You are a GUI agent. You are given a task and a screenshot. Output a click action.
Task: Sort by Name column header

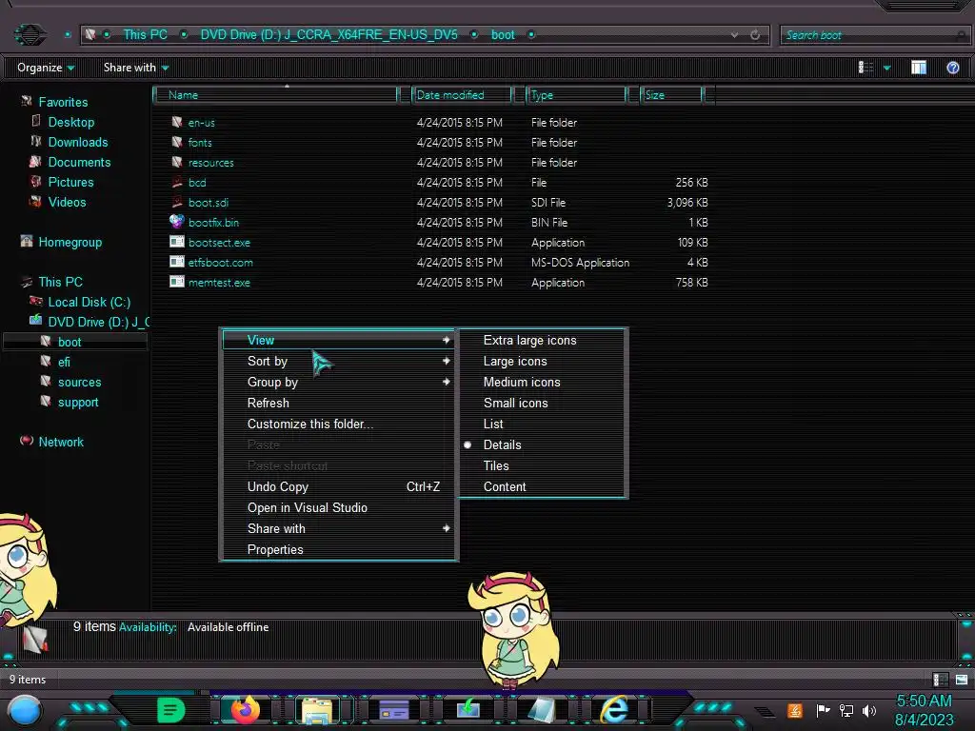[276, 94]
